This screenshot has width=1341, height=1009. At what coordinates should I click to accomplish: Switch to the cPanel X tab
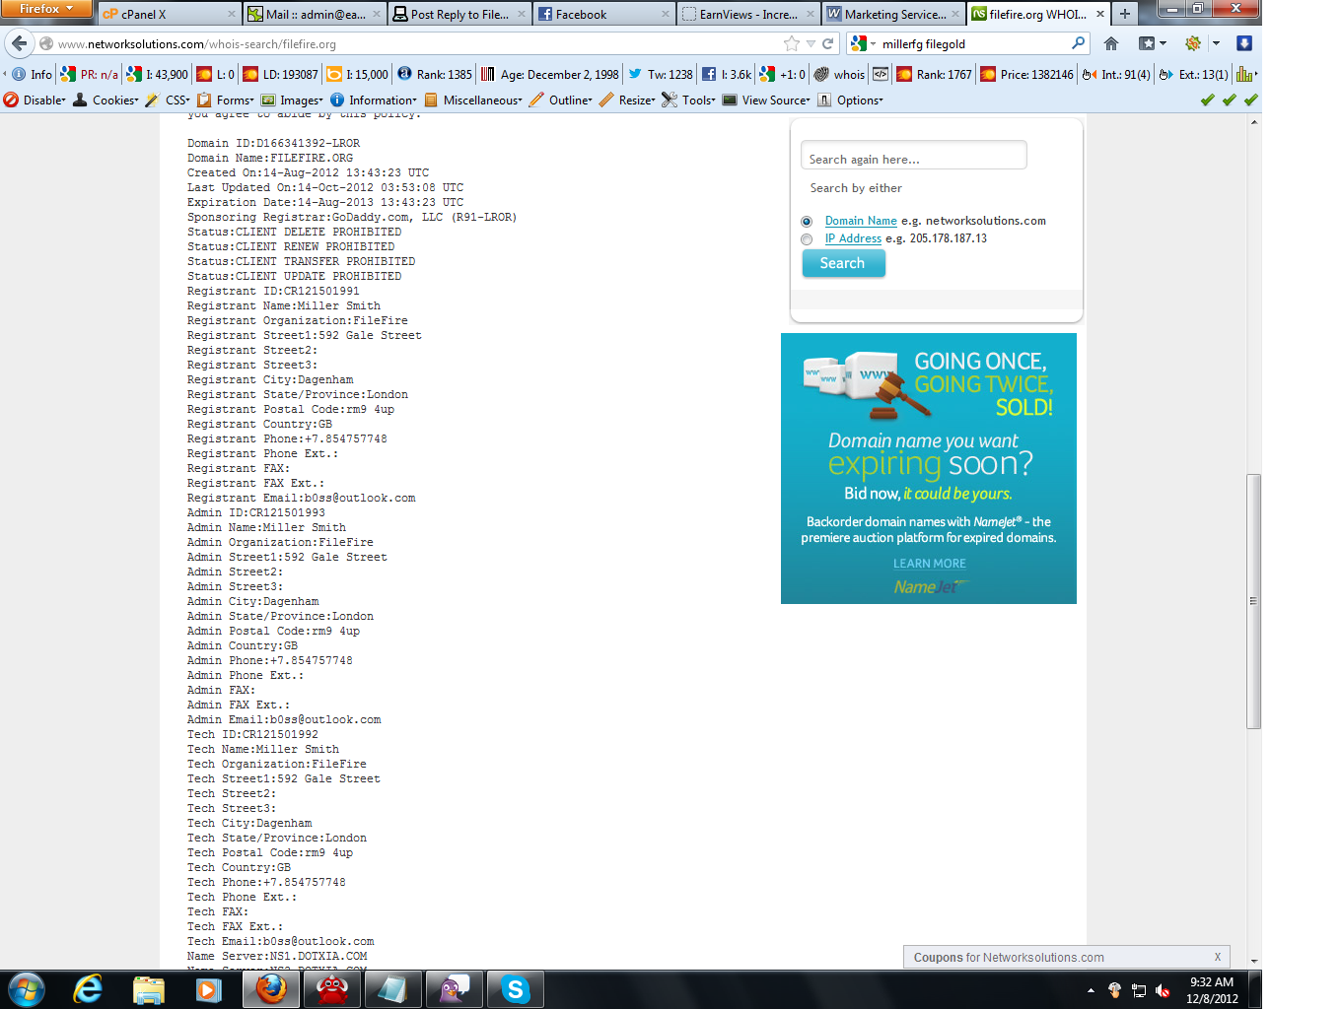click(169, 14)
